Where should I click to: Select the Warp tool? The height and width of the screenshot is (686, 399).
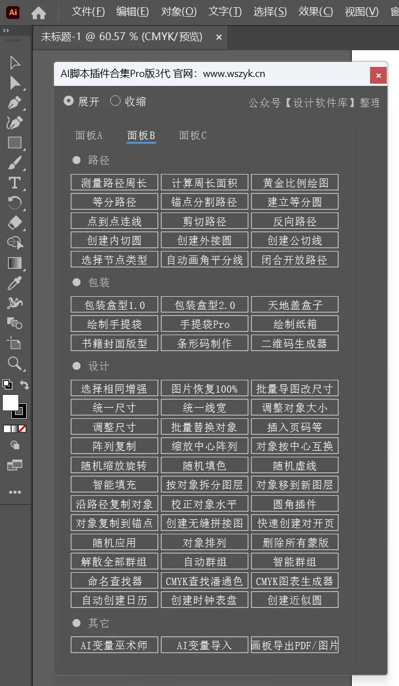pyautogui.click(x=15, y=303)
